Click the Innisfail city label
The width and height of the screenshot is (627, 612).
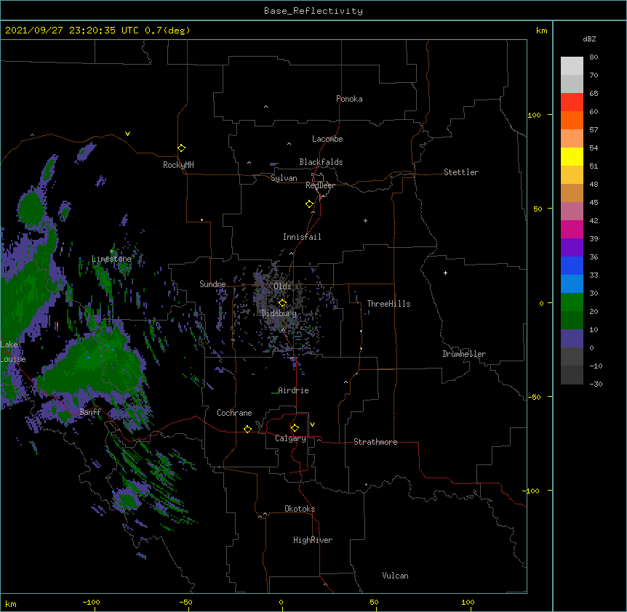point(302,237)
